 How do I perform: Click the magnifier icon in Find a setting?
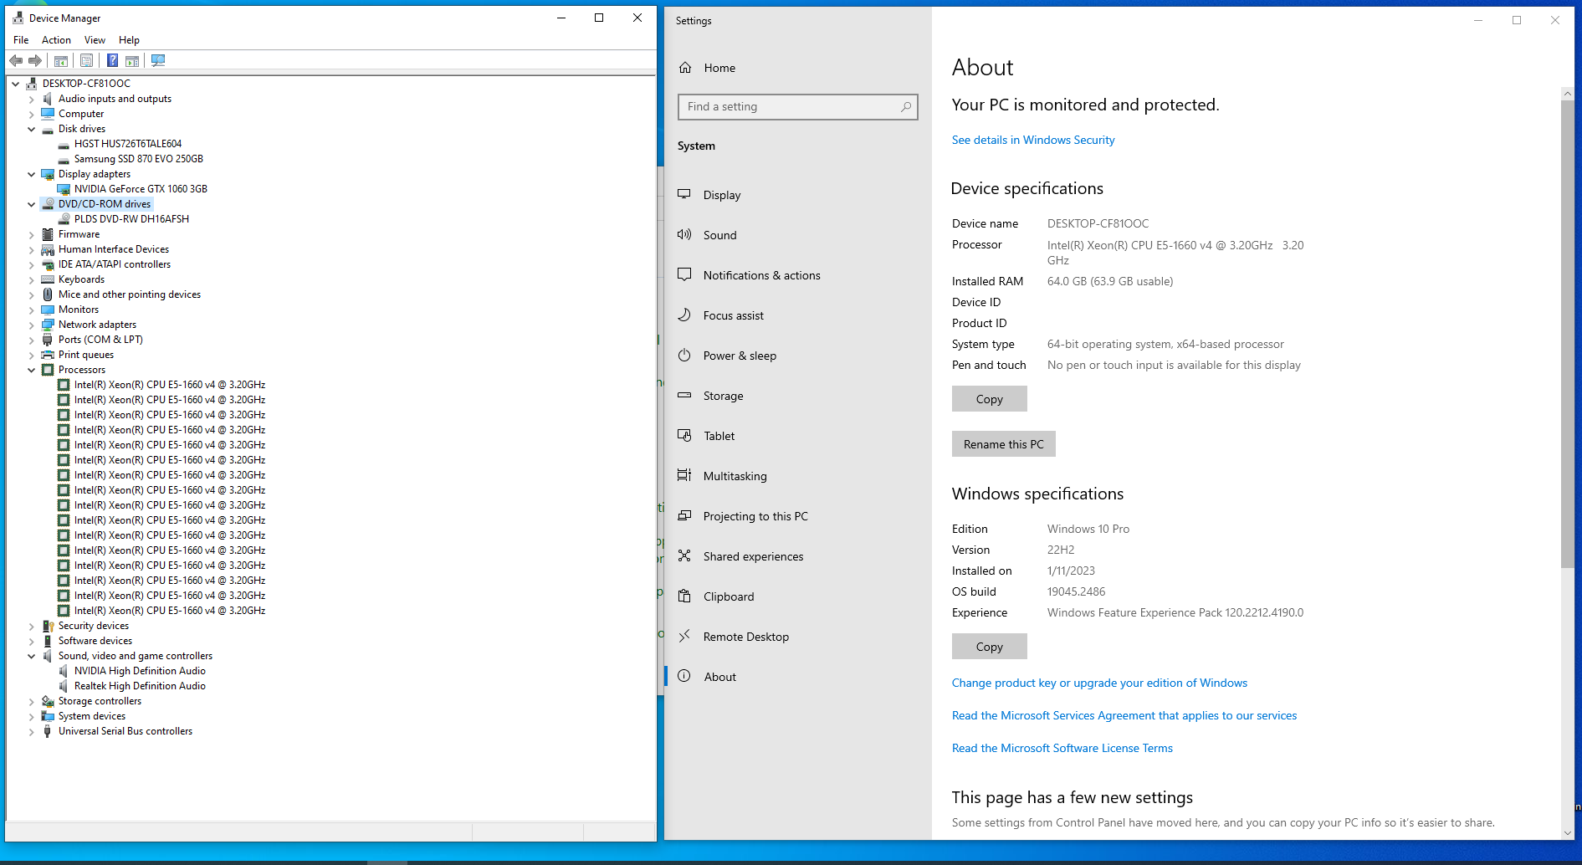906,107
